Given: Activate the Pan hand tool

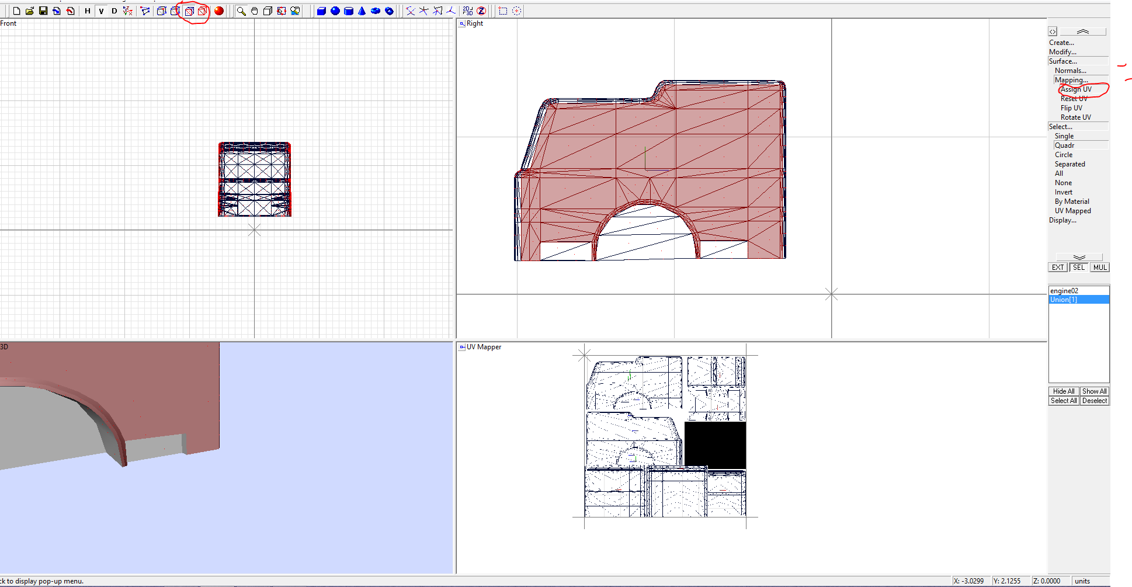Looking at the screenshot, I should (254, 11).
